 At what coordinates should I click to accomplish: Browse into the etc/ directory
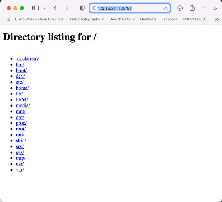coord(20,82)
